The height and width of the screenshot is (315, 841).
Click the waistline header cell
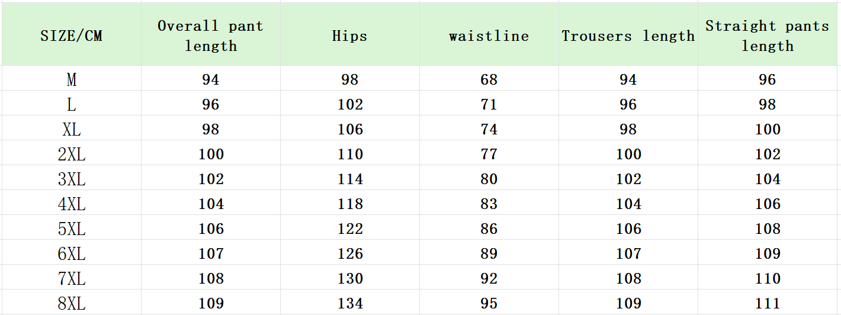coord(489,36)
